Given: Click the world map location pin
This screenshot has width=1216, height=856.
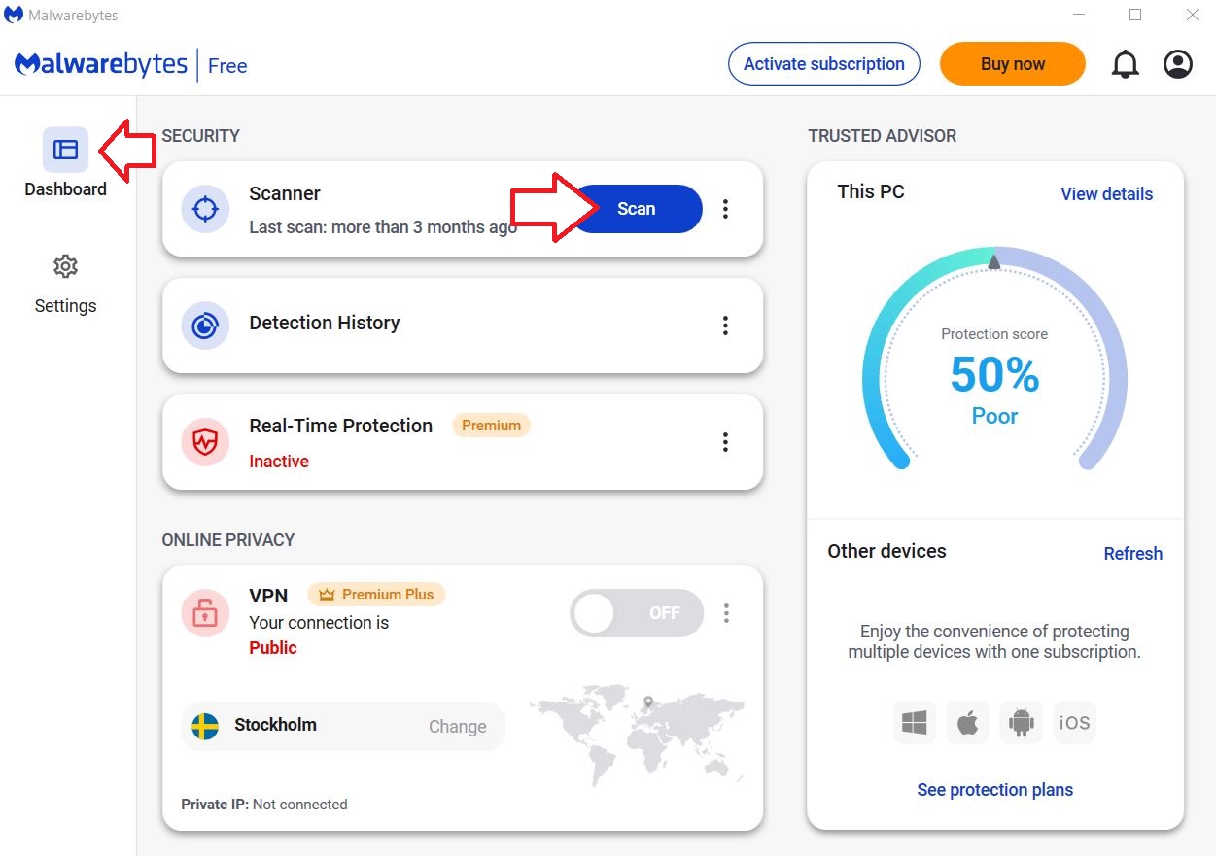Looking at the screenshot, I should coord(648,702).
